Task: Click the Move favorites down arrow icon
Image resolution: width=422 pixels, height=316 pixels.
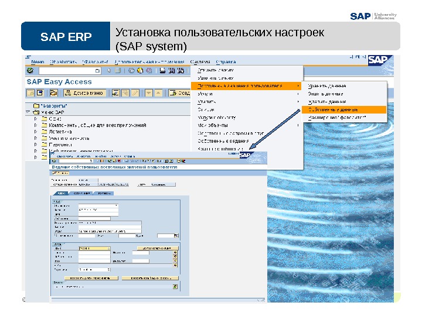Action: click(x=148, y=93)
